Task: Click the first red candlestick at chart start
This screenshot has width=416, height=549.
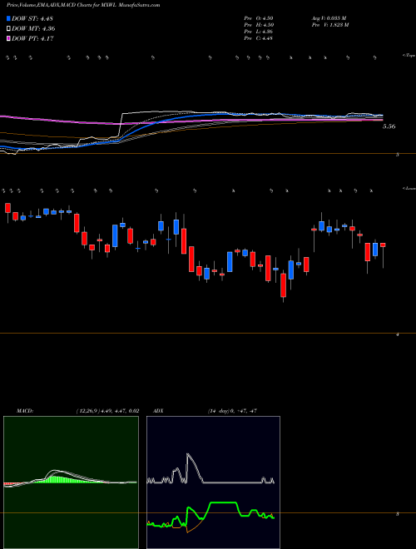Action: 7,208
